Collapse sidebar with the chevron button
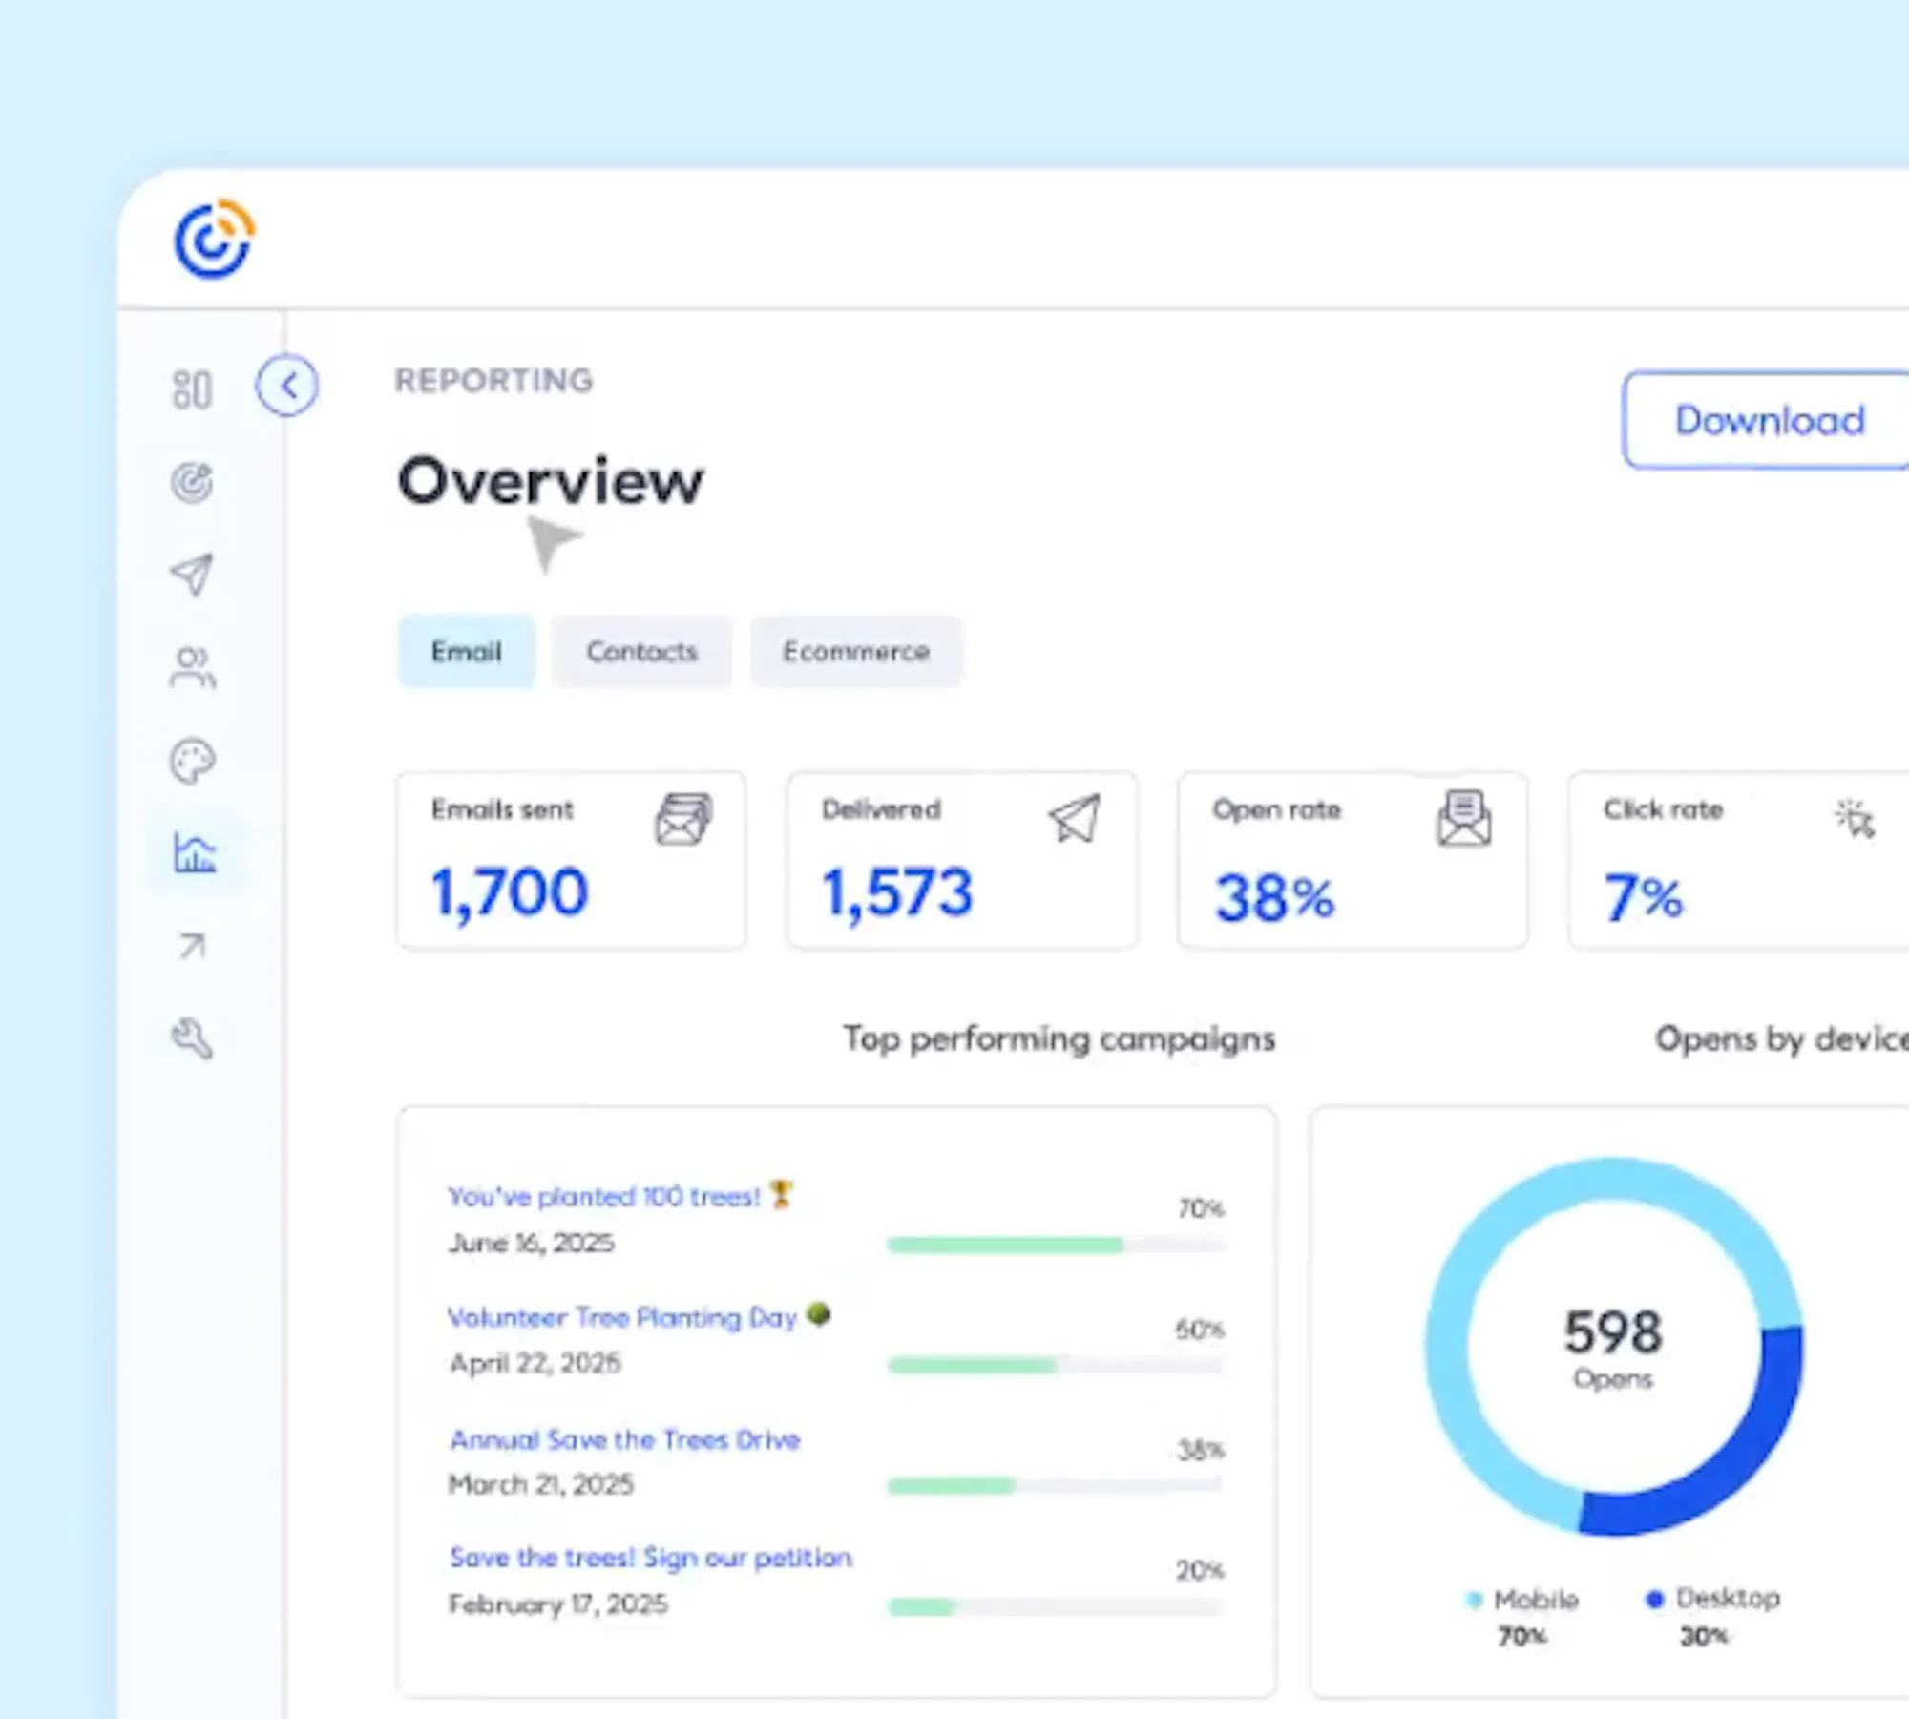Screen dimensions: 1909x1719 point(286,386)
